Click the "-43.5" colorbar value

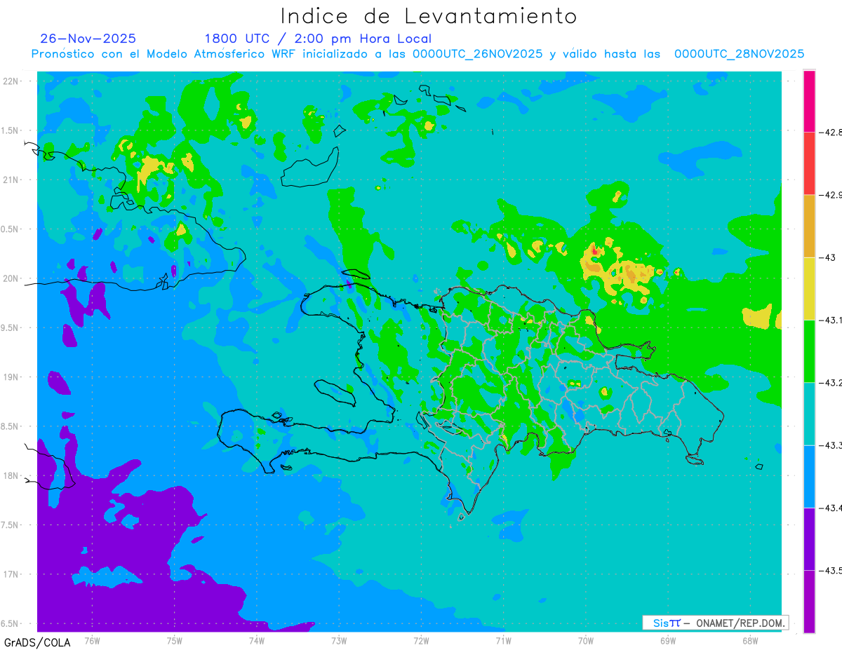(831, 571)
